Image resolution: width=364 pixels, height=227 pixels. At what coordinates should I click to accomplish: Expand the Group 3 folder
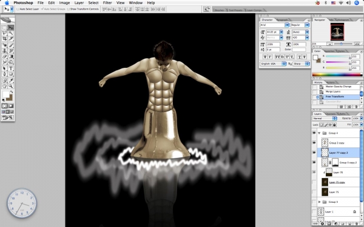click(319, 202)
